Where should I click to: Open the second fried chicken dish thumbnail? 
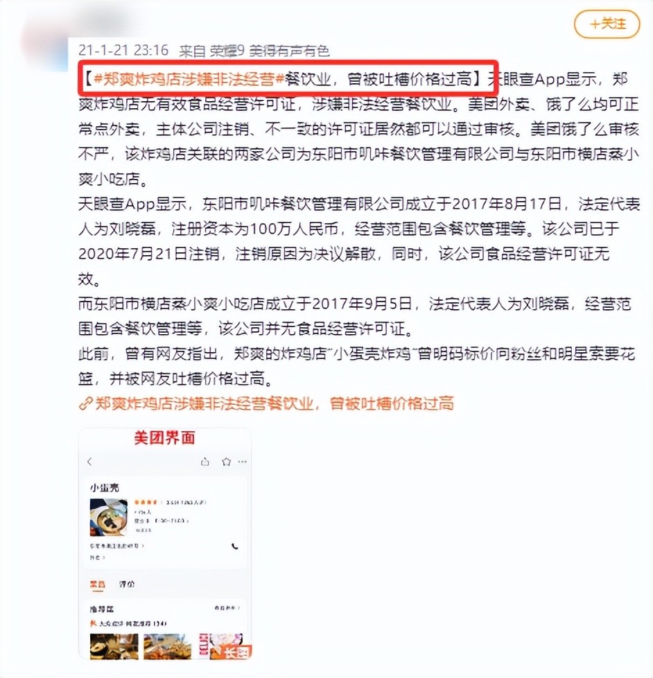167,646
